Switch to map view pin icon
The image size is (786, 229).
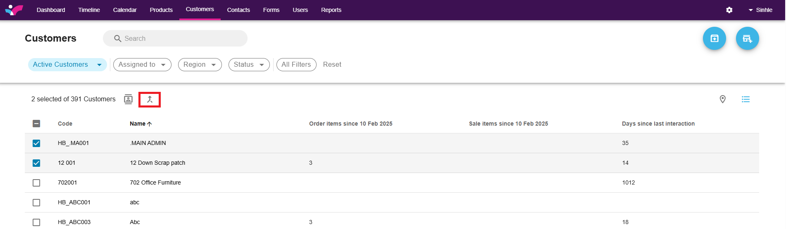click(x=722, y=99)
